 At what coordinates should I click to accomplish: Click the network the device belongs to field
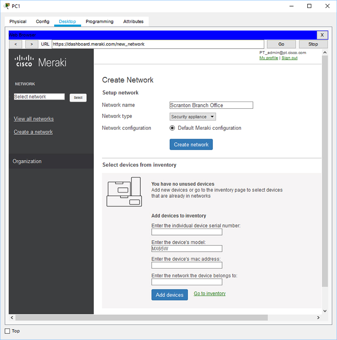187,282
